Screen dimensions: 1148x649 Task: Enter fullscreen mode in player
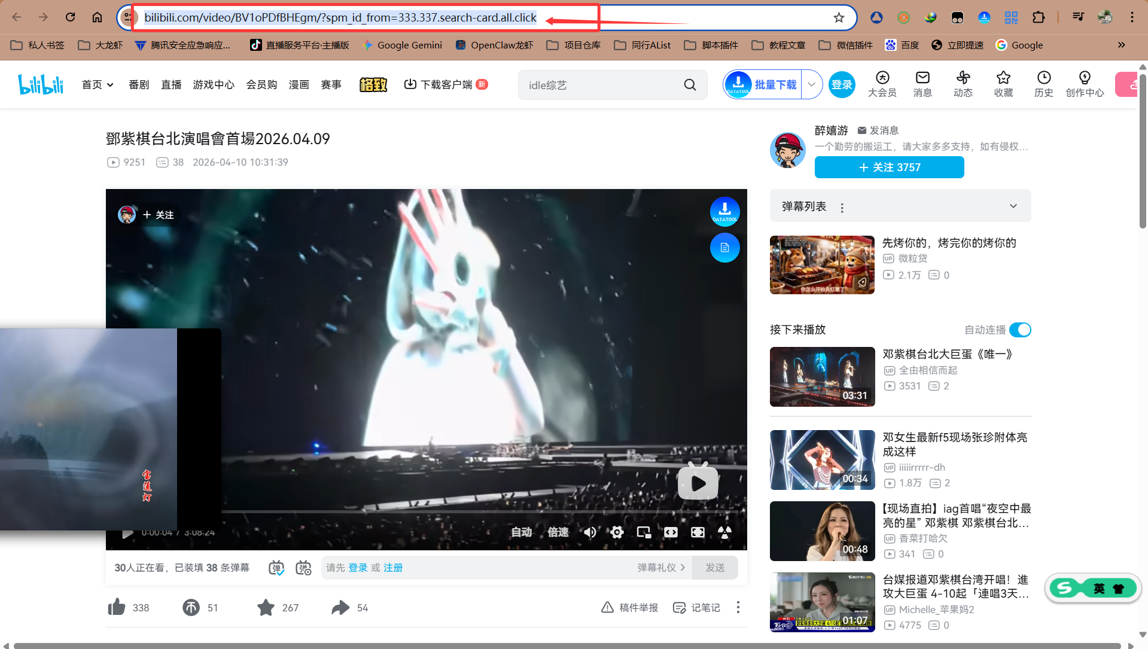[698, 532]
